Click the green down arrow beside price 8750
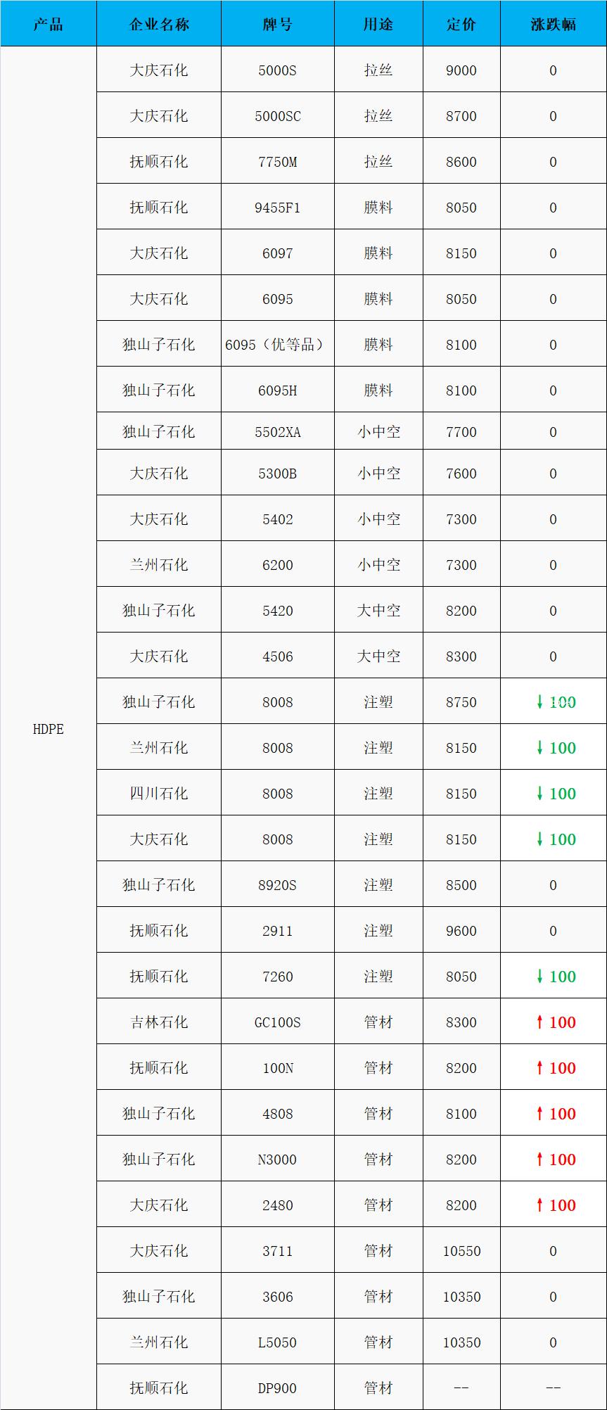The image size is (607, 1410). pyautogui.click(x=539, y=701)
